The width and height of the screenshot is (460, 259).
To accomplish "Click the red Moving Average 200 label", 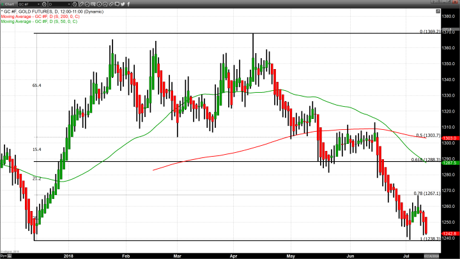I will (x=40, y=16).
